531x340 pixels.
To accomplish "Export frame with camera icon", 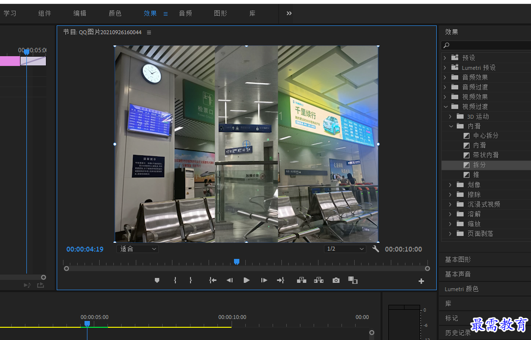I will tap(336, 280).
